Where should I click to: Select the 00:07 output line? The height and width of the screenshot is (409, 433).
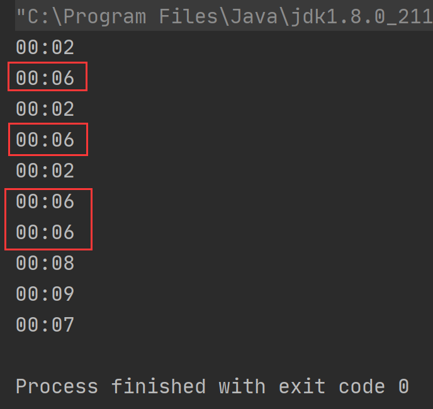point(45,325)
